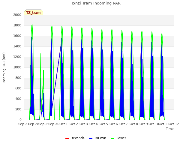Click the green Tower legend swatch
Viewport: 192px width, 144px height.
click(x=112, y=139)
